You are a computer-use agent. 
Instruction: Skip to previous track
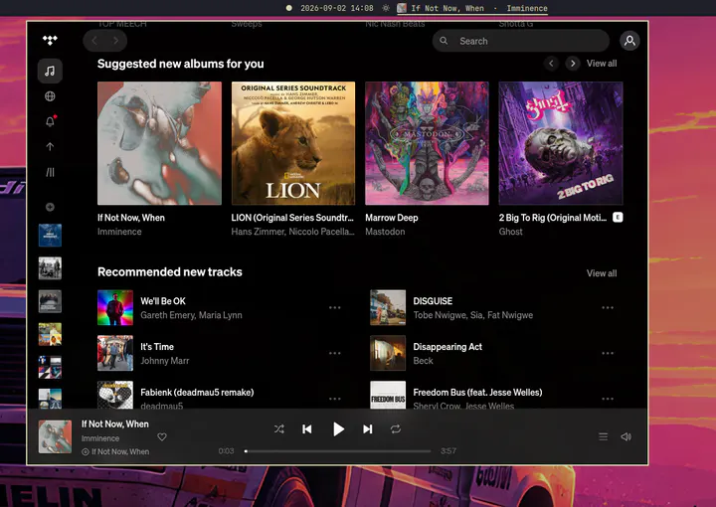point(307,429)
